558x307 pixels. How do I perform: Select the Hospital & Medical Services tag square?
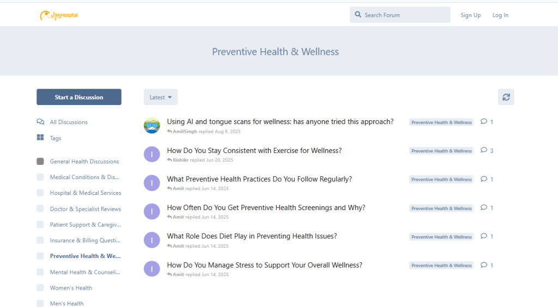[x=40, y=193]
